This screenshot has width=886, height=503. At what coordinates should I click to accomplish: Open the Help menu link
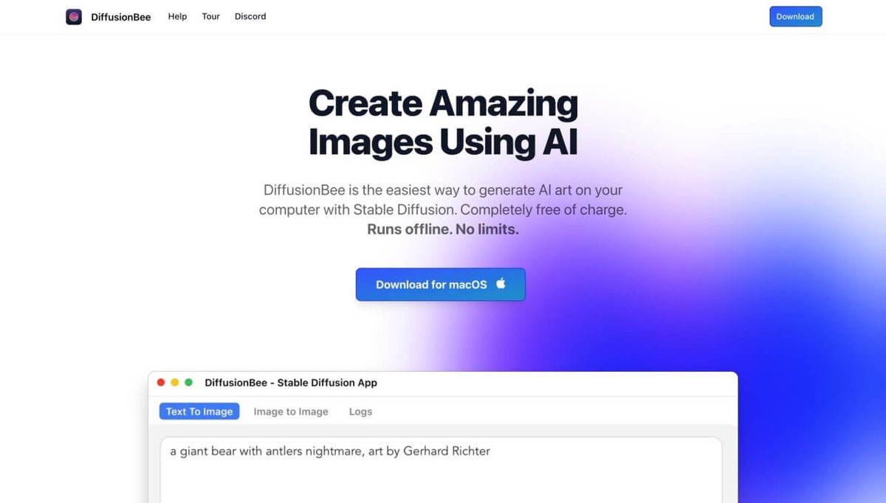[x=177, y=16]
